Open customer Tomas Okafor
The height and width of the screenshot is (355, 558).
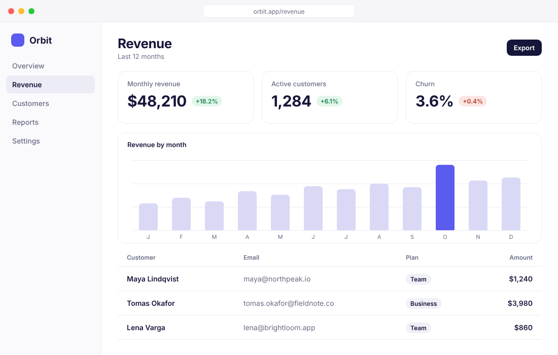pos(151,303)
